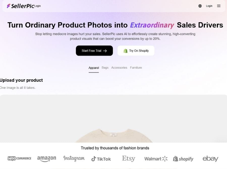Switch to the Bags tab
227x169 pixels.
click(x=105, y=68)
